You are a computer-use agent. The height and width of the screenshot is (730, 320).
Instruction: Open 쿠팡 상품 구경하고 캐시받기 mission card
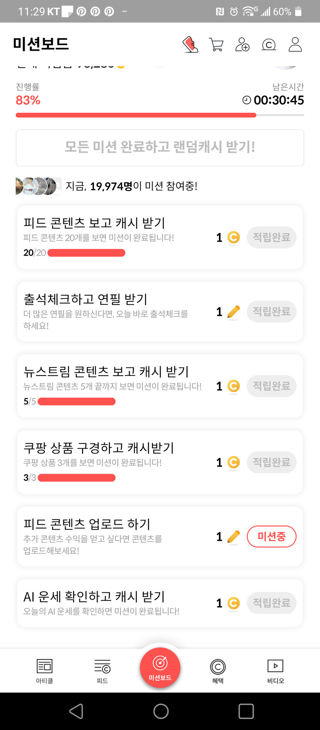coord(116,462)
